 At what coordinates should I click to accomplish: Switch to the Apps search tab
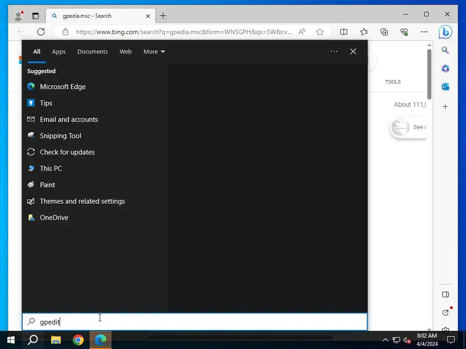[x=59, y=52]
